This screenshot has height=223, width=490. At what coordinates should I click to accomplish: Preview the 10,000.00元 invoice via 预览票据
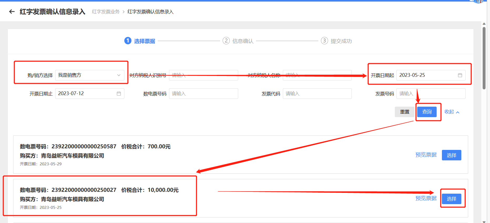(x=426, y=198)
